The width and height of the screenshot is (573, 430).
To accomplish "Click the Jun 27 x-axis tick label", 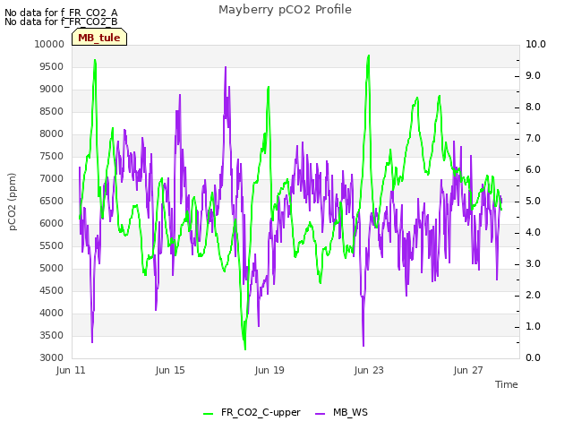I will point(468,370).
